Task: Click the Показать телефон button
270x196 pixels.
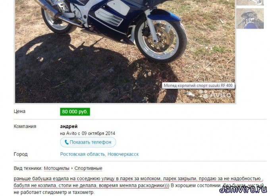Action: [88, 142]
